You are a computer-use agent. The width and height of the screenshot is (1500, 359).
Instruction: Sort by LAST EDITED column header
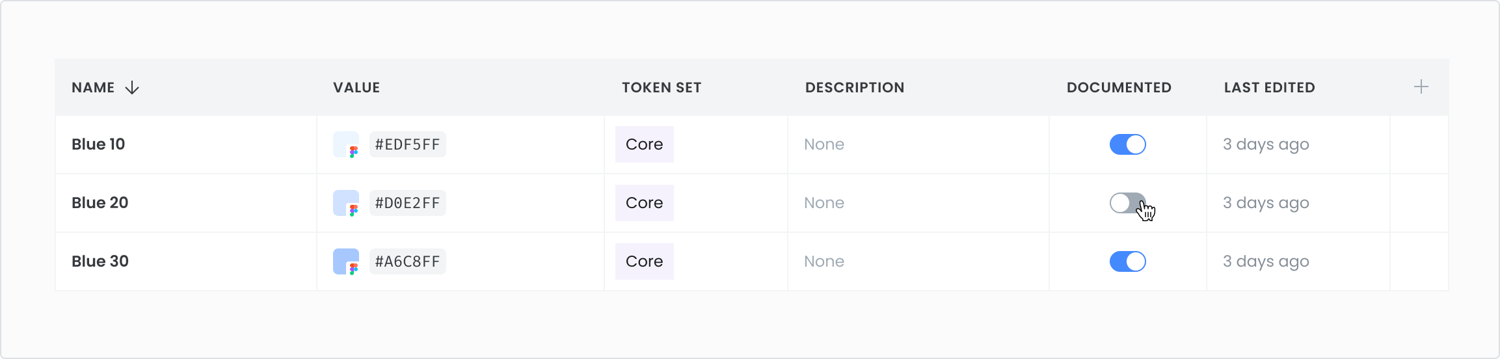tap(1270, 88)
